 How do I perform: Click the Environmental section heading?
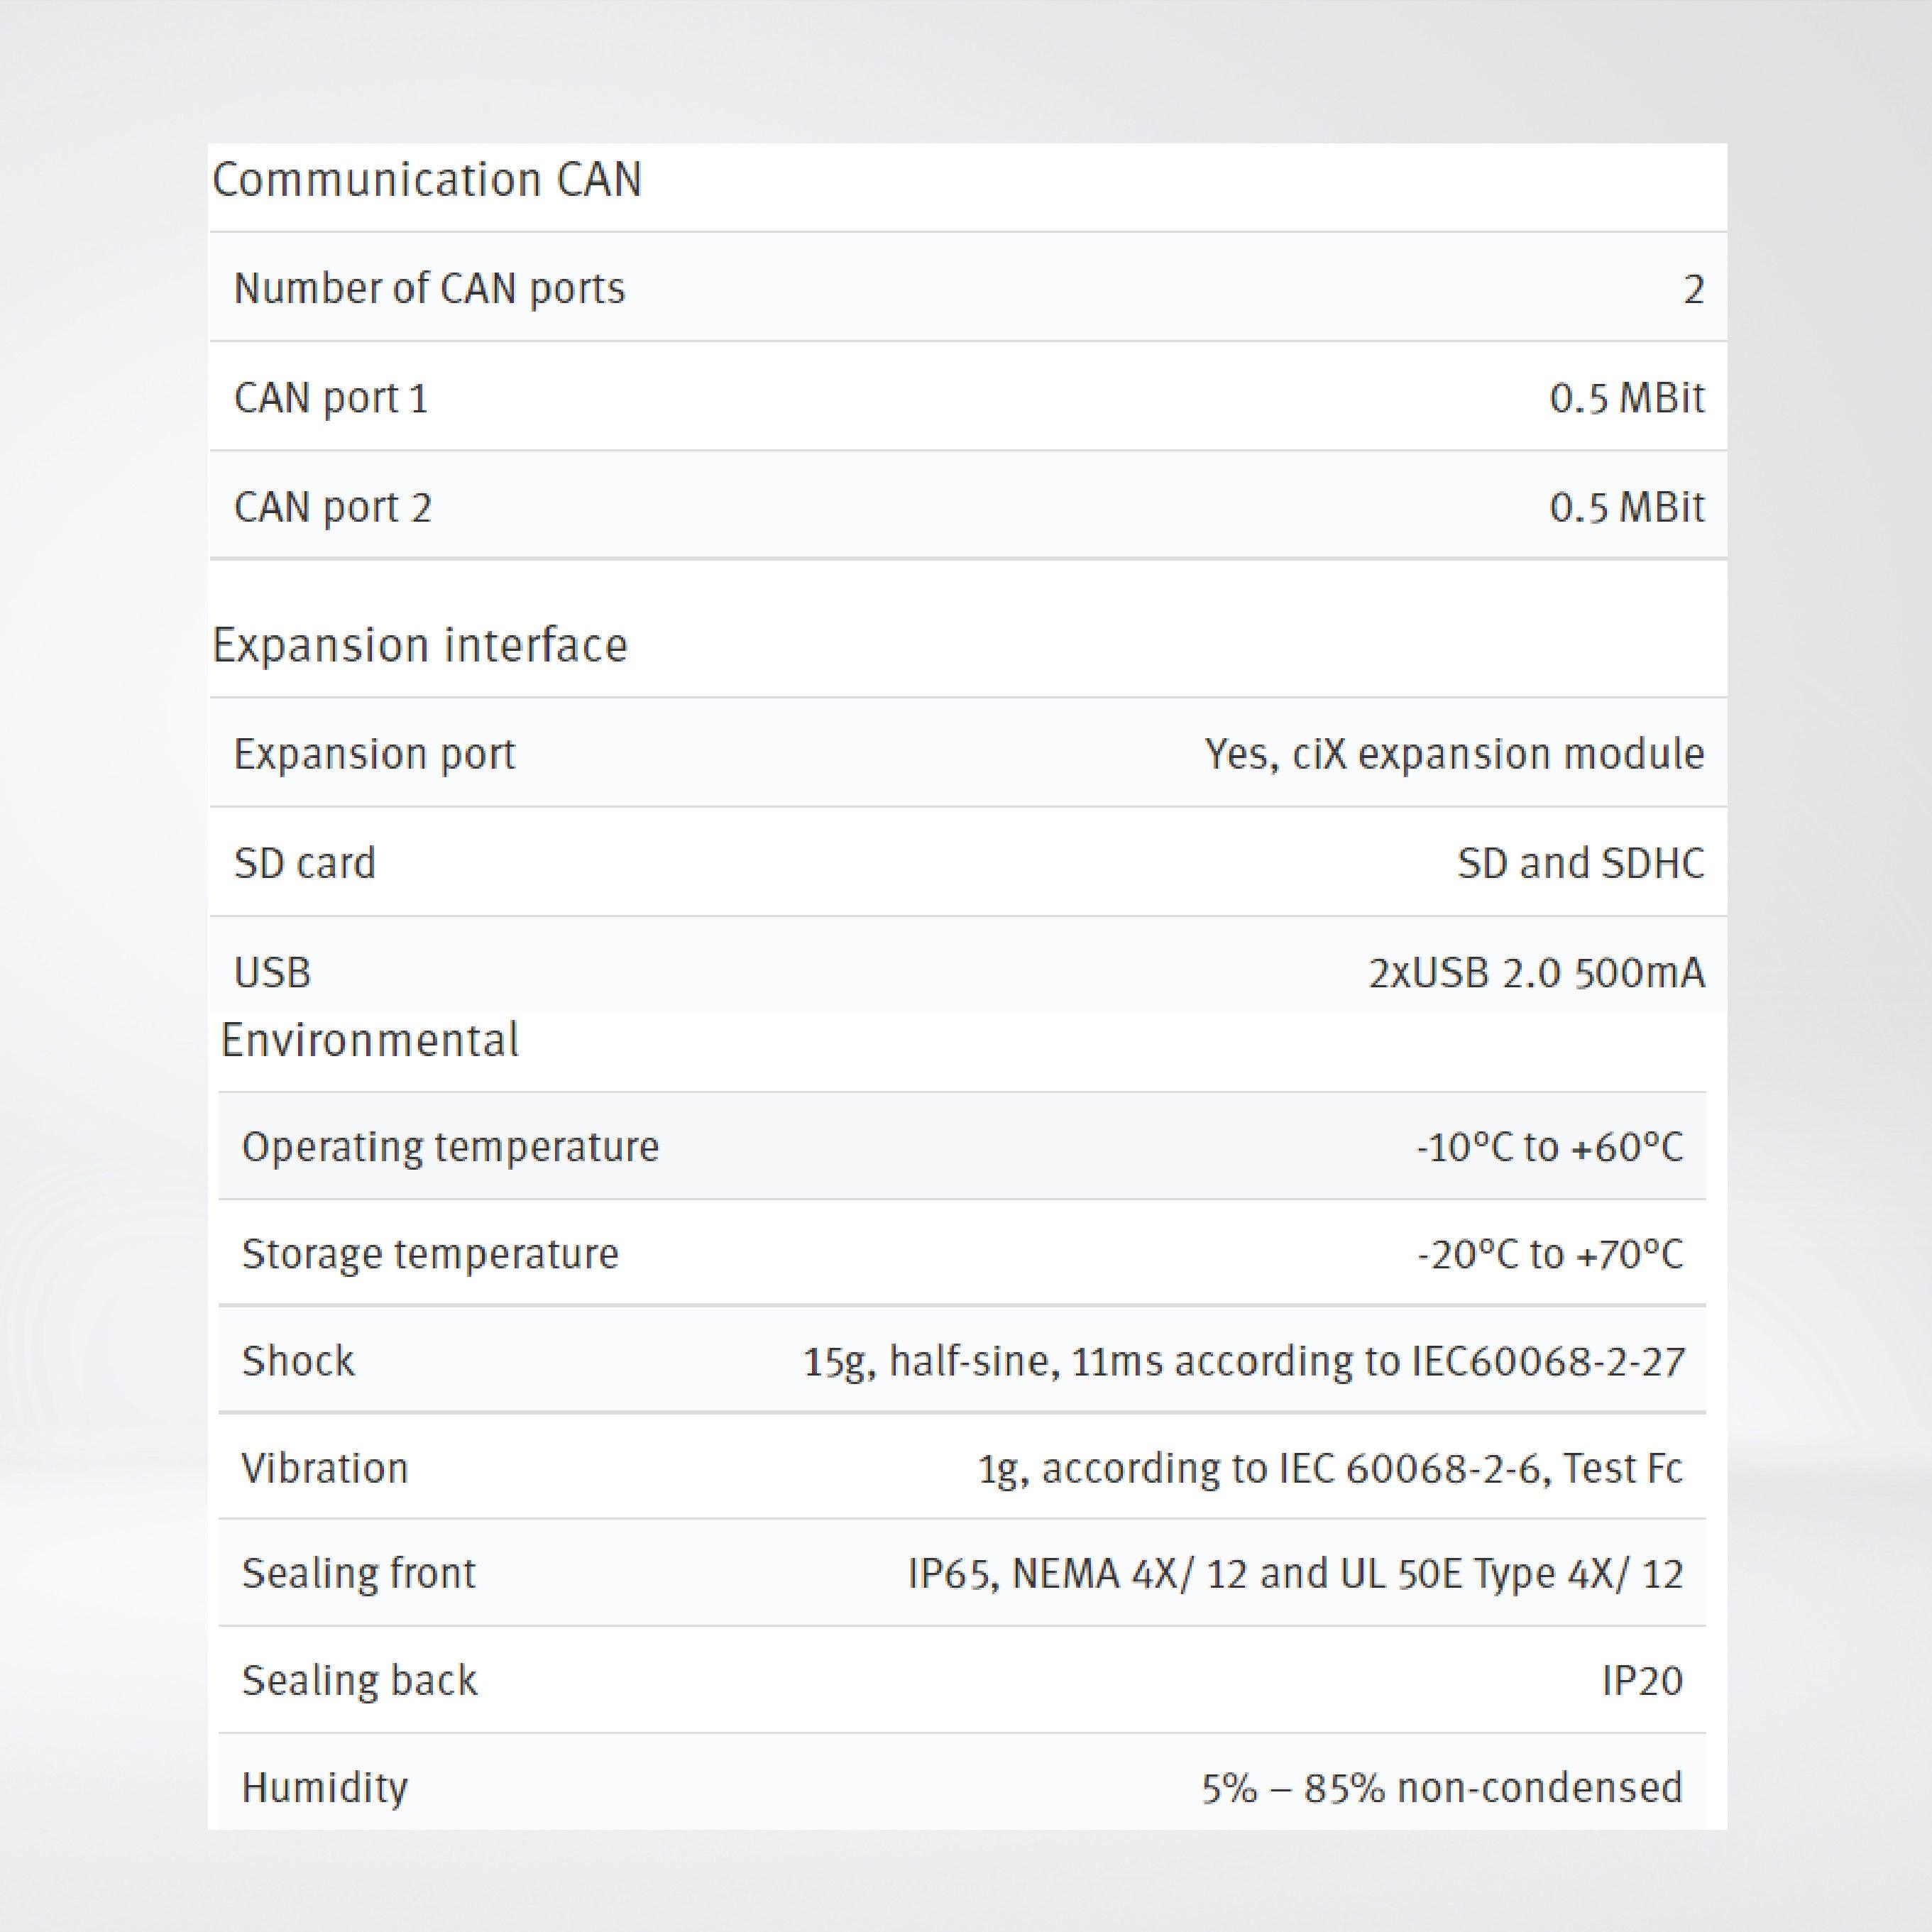[x=370, y=1040]
